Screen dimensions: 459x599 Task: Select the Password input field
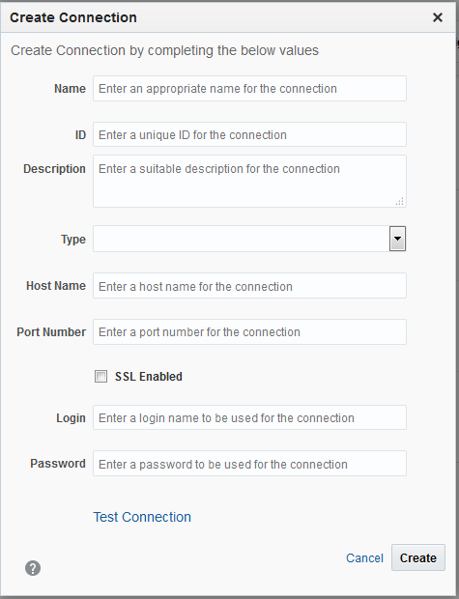click(249, 464)
